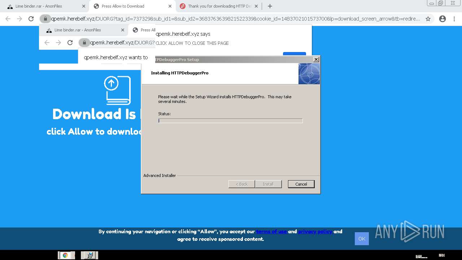Open the Chrome profile menu
This screenshot has width=462, height=260.
pos(443,19)
